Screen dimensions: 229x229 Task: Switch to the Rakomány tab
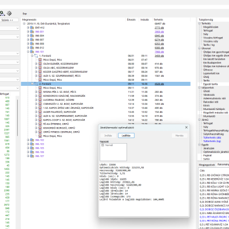(223, 164)
